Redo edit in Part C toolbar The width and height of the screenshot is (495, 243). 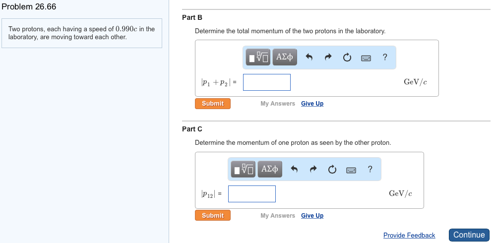[313, 170]
